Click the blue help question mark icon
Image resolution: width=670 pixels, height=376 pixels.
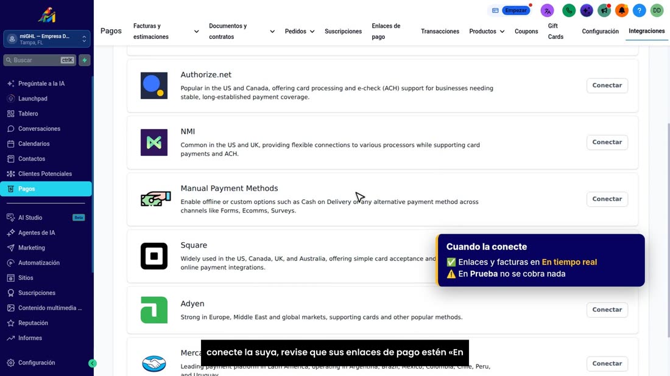(639, 11)
